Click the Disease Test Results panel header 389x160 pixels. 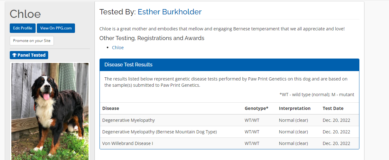(x=229, y=65)
